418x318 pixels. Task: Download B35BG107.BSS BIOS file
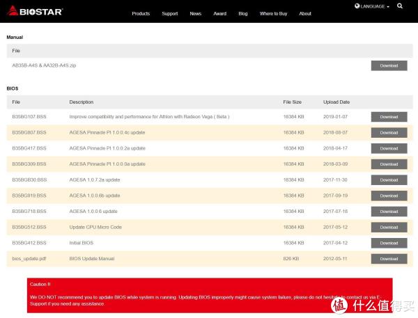[x=389, y=117]
